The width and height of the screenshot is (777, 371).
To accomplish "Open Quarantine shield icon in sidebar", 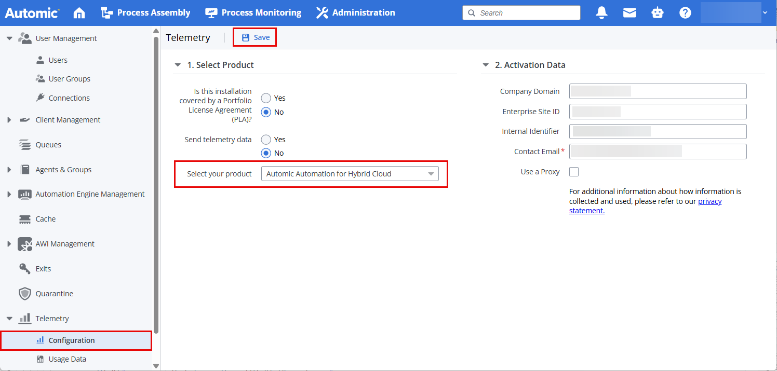I will pyautogui.click(x=24, y=294).
